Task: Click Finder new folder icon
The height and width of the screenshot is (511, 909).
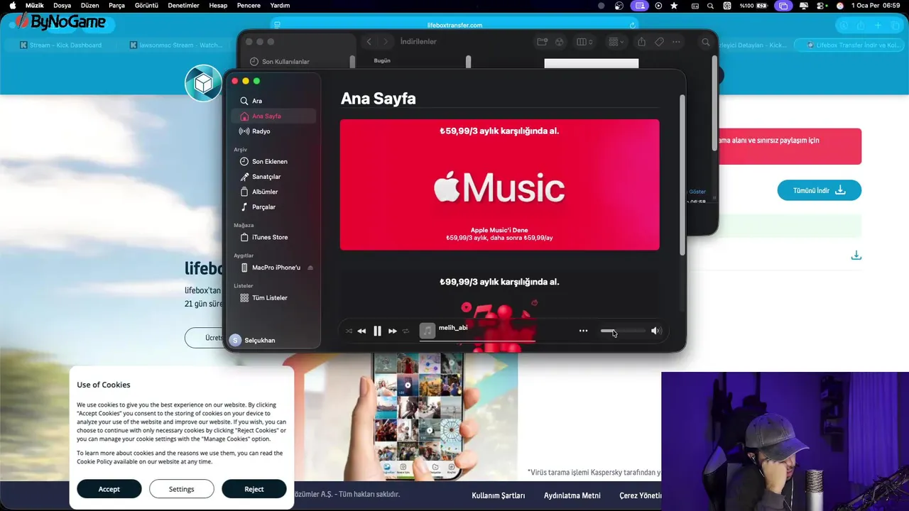Action: [542, 42]
